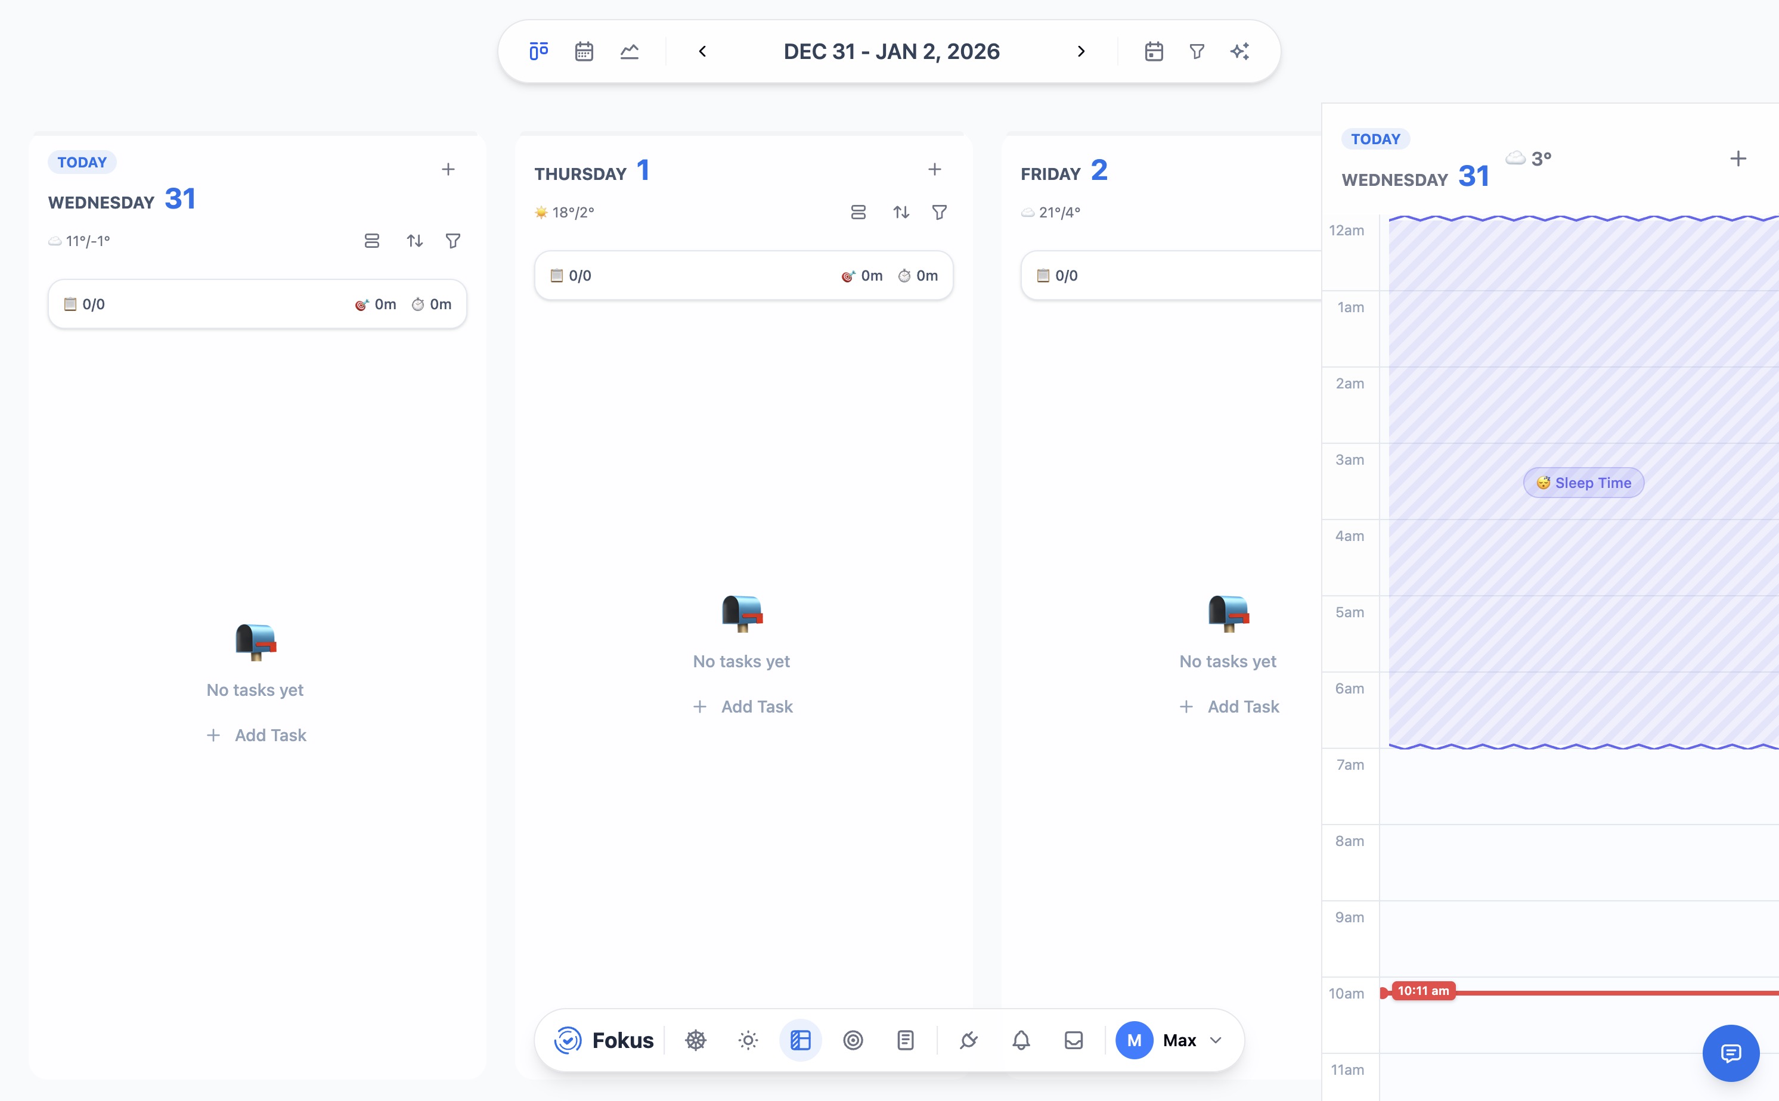Open integrations via the plug icon
This screenshot has width=1779, height=1101.
[x=969, y=1040]
